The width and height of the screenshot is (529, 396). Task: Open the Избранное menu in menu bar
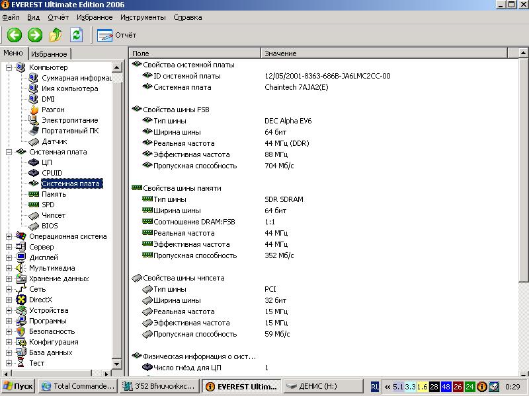tap(94, 17)
